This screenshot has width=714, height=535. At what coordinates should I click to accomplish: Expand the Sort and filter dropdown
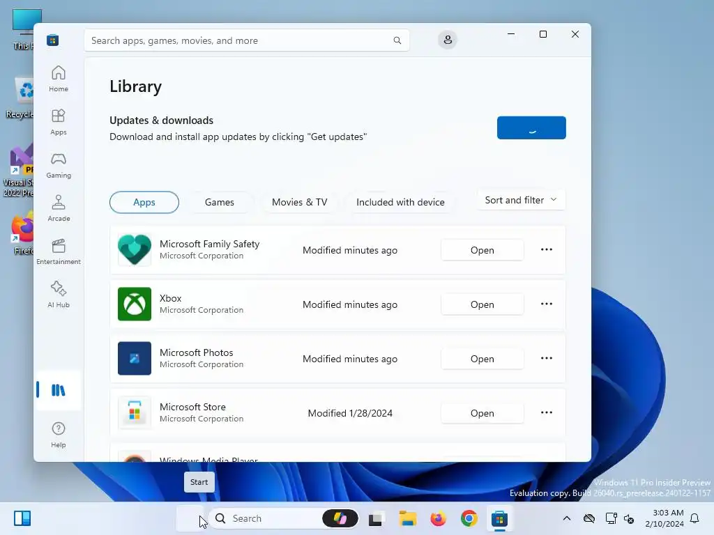pos(521,200)
